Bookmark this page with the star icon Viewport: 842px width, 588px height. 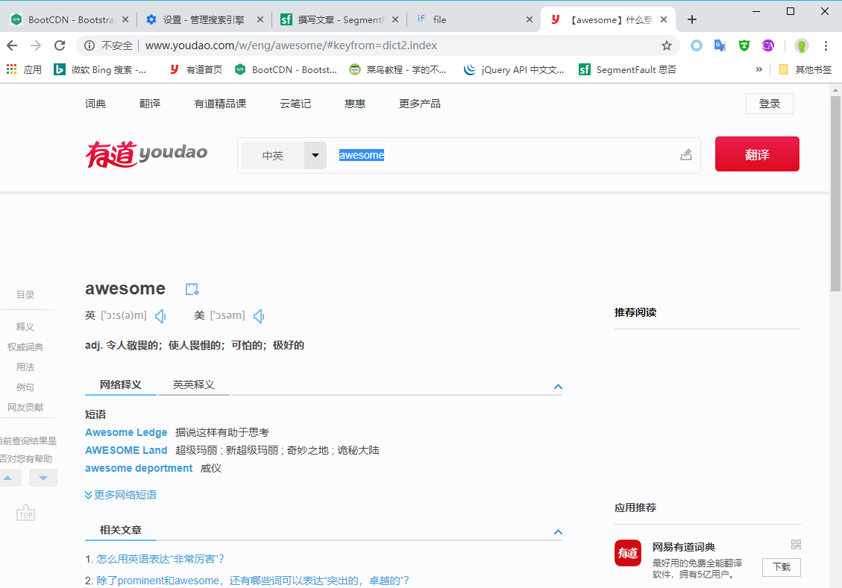[x=667, y=45]
